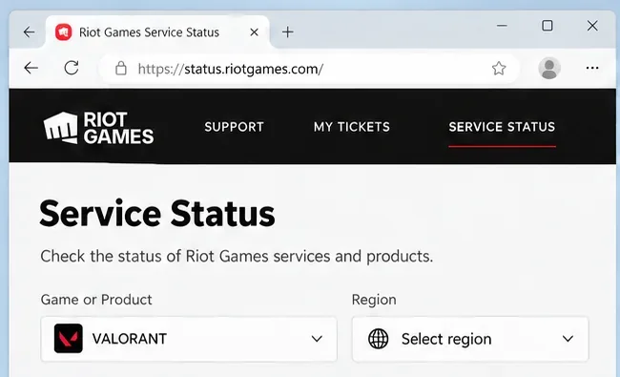620x377 pixels.
Task: Click the 'Region' label
Action: 374,300
